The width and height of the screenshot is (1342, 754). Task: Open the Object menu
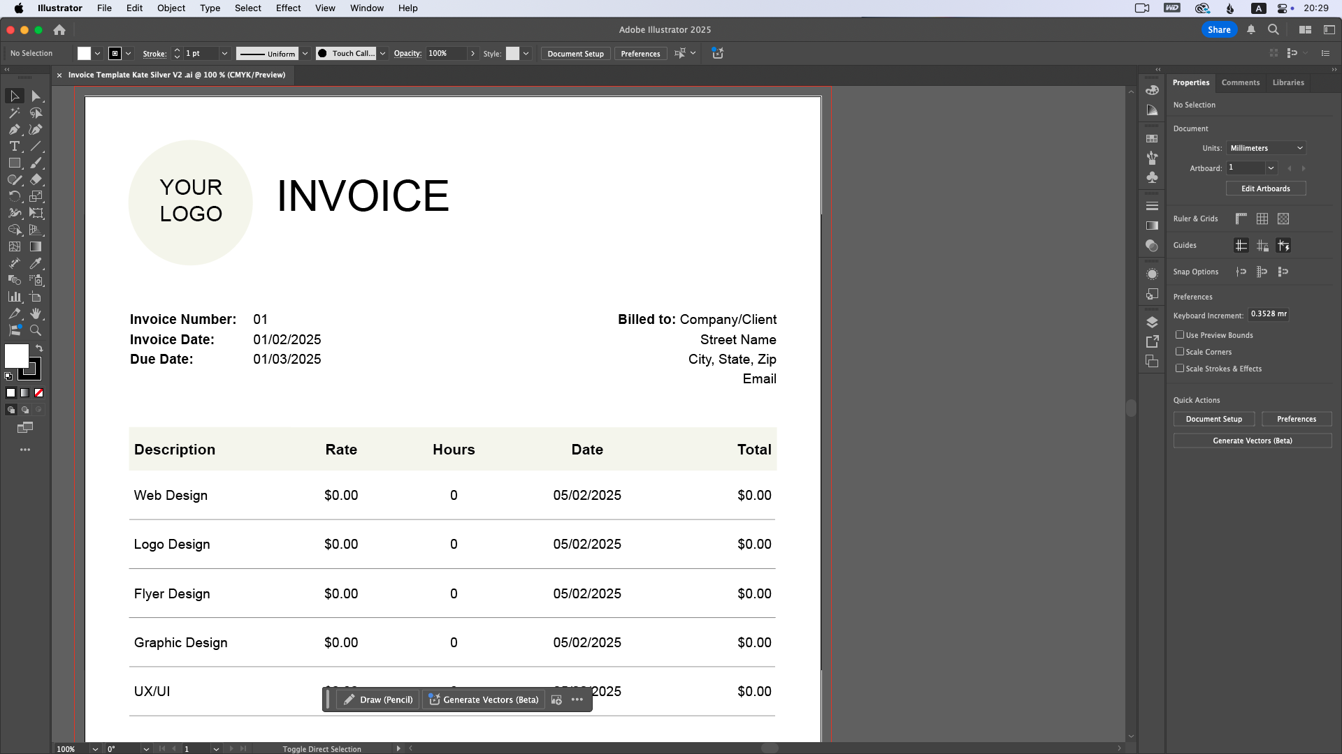coord(171,8)
